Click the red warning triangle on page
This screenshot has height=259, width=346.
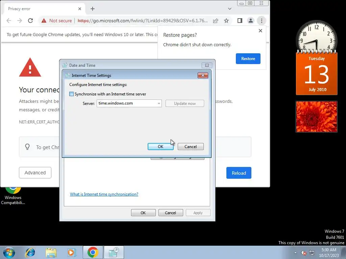(30, 67)
